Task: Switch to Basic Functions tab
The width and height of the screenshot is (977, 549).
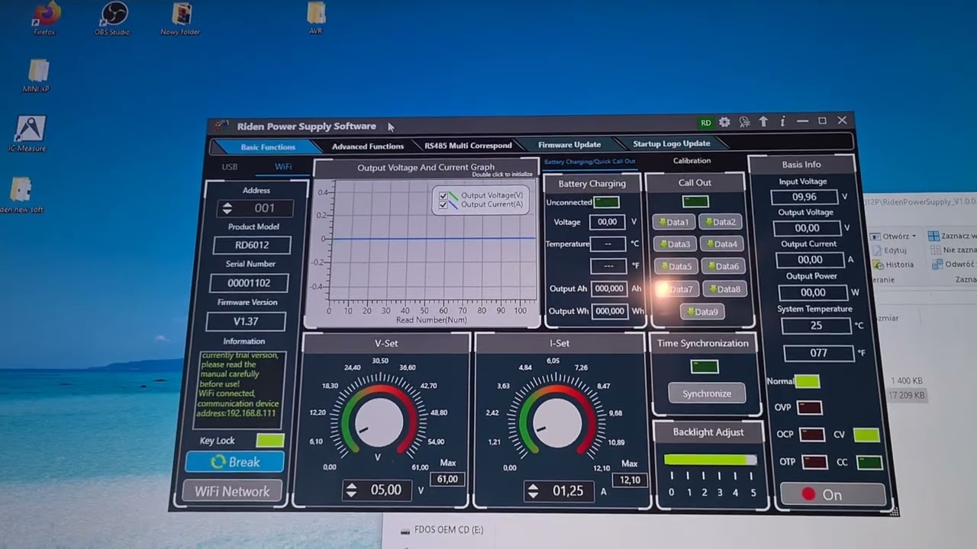Action: pos(268,147)
